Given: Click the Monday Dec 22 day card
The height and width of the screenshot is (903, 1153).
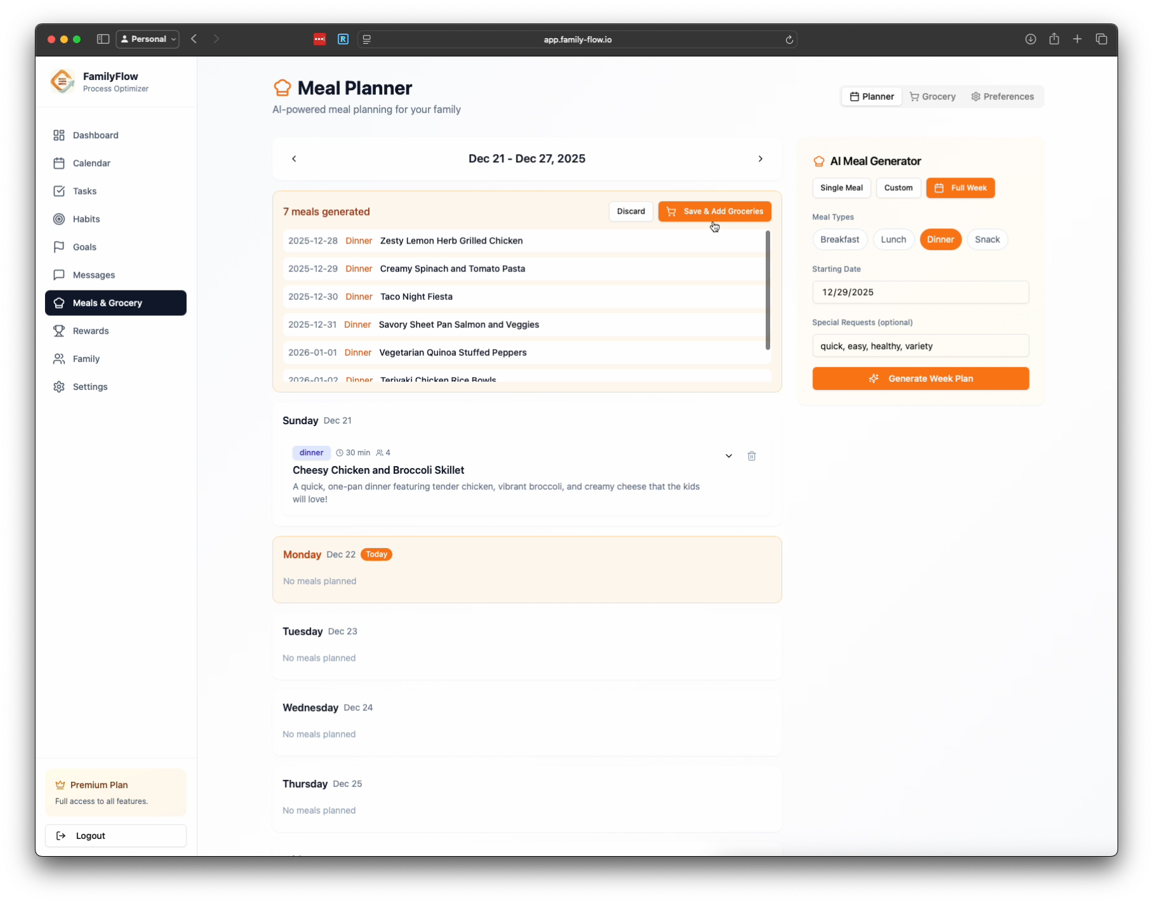Looking at the screenshot, I should pos(527,569).
